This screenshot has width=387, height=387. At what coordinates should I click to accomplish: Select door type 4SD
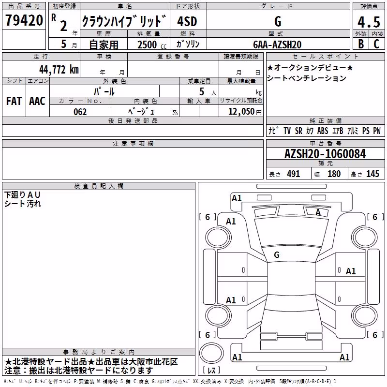[x=187, y=21]
